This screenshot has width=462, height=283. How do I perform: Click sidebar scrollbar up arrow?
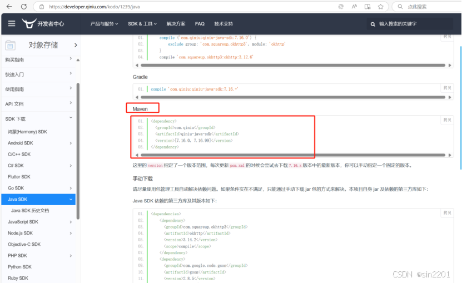(78, 60)
